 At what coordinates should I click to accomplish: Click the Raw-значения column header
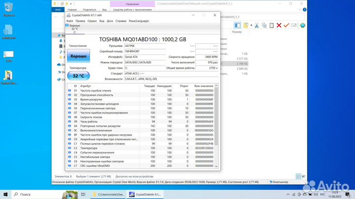coord(204,86)
